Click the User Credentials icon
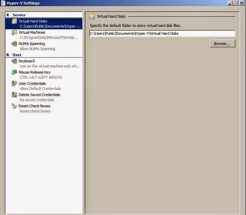Screen dimensions: 246x215 click(14, 83)
